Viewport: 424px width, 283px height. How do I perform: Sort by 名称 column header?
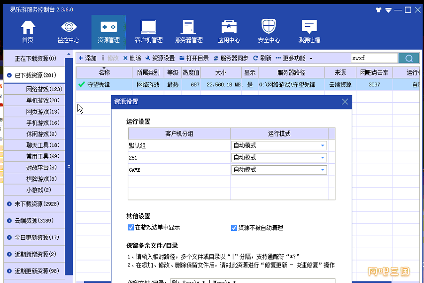click(104, 72)
